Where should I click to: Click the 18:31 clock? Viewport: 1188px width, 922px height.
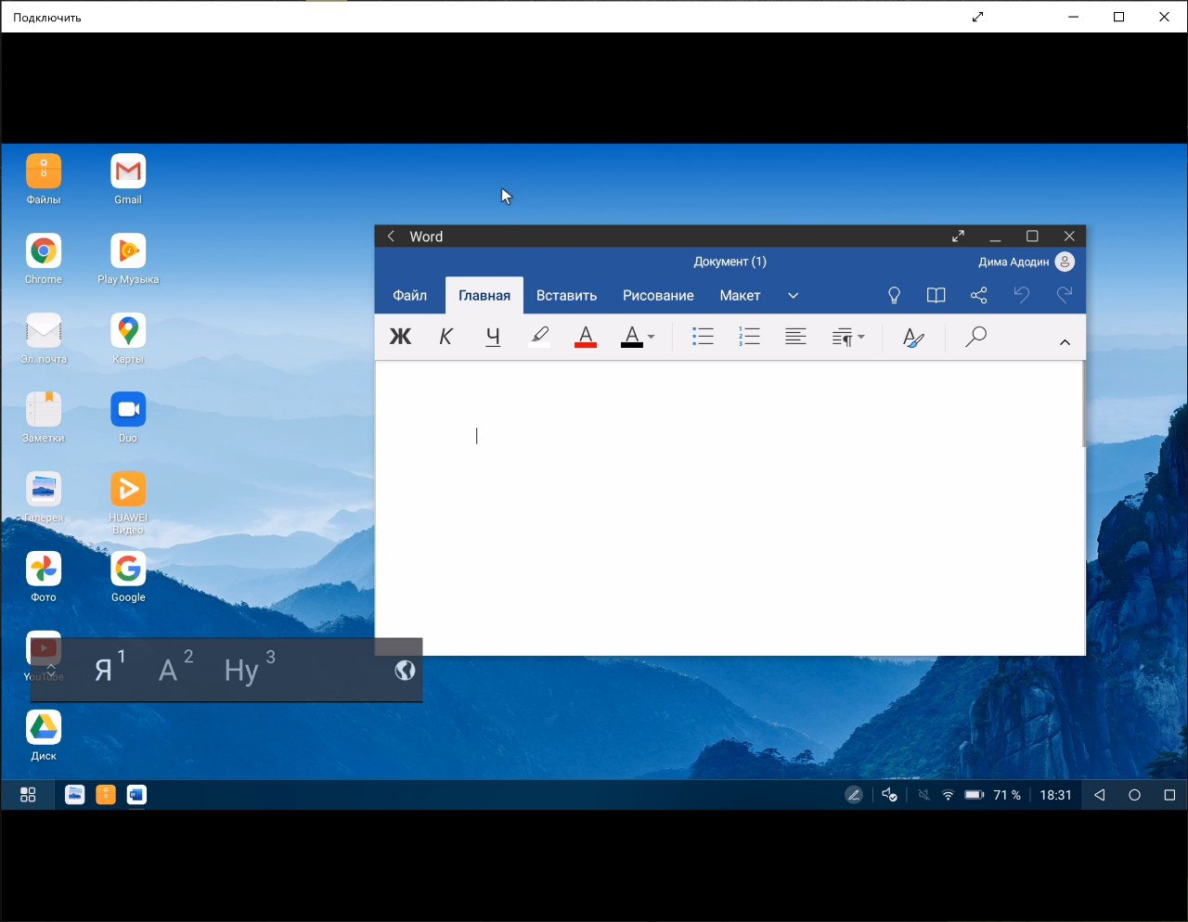[1055, 795]
